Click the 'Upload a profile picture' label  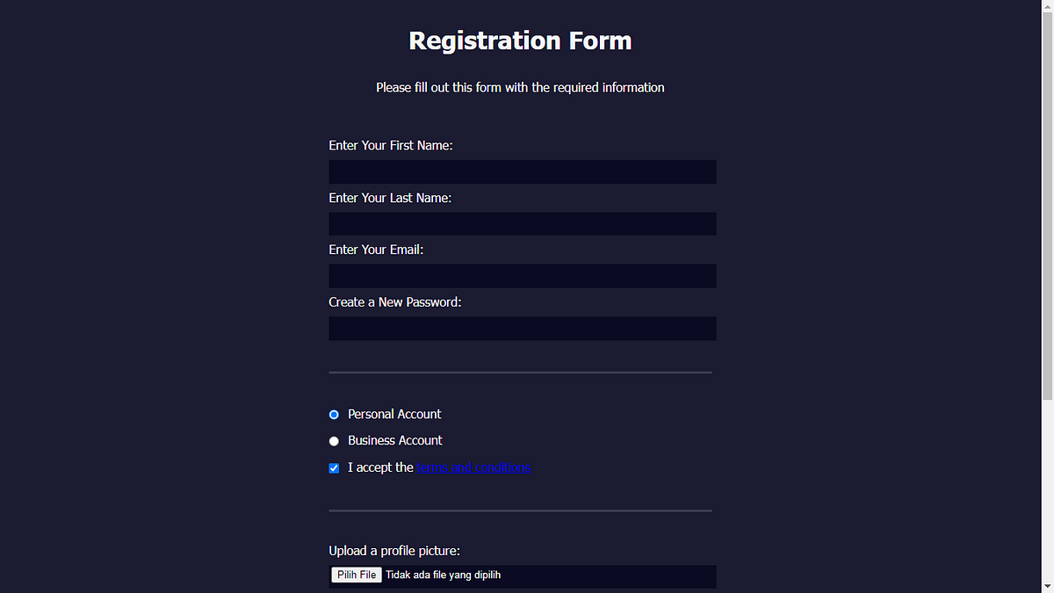(393, 551)
